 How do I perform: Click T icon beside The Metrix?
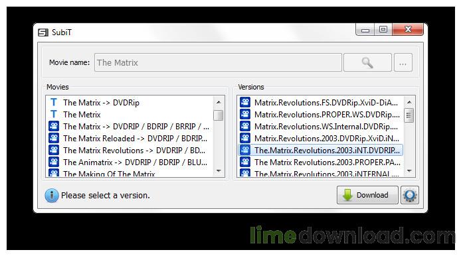pyautogui.click(x=54, y=114)
